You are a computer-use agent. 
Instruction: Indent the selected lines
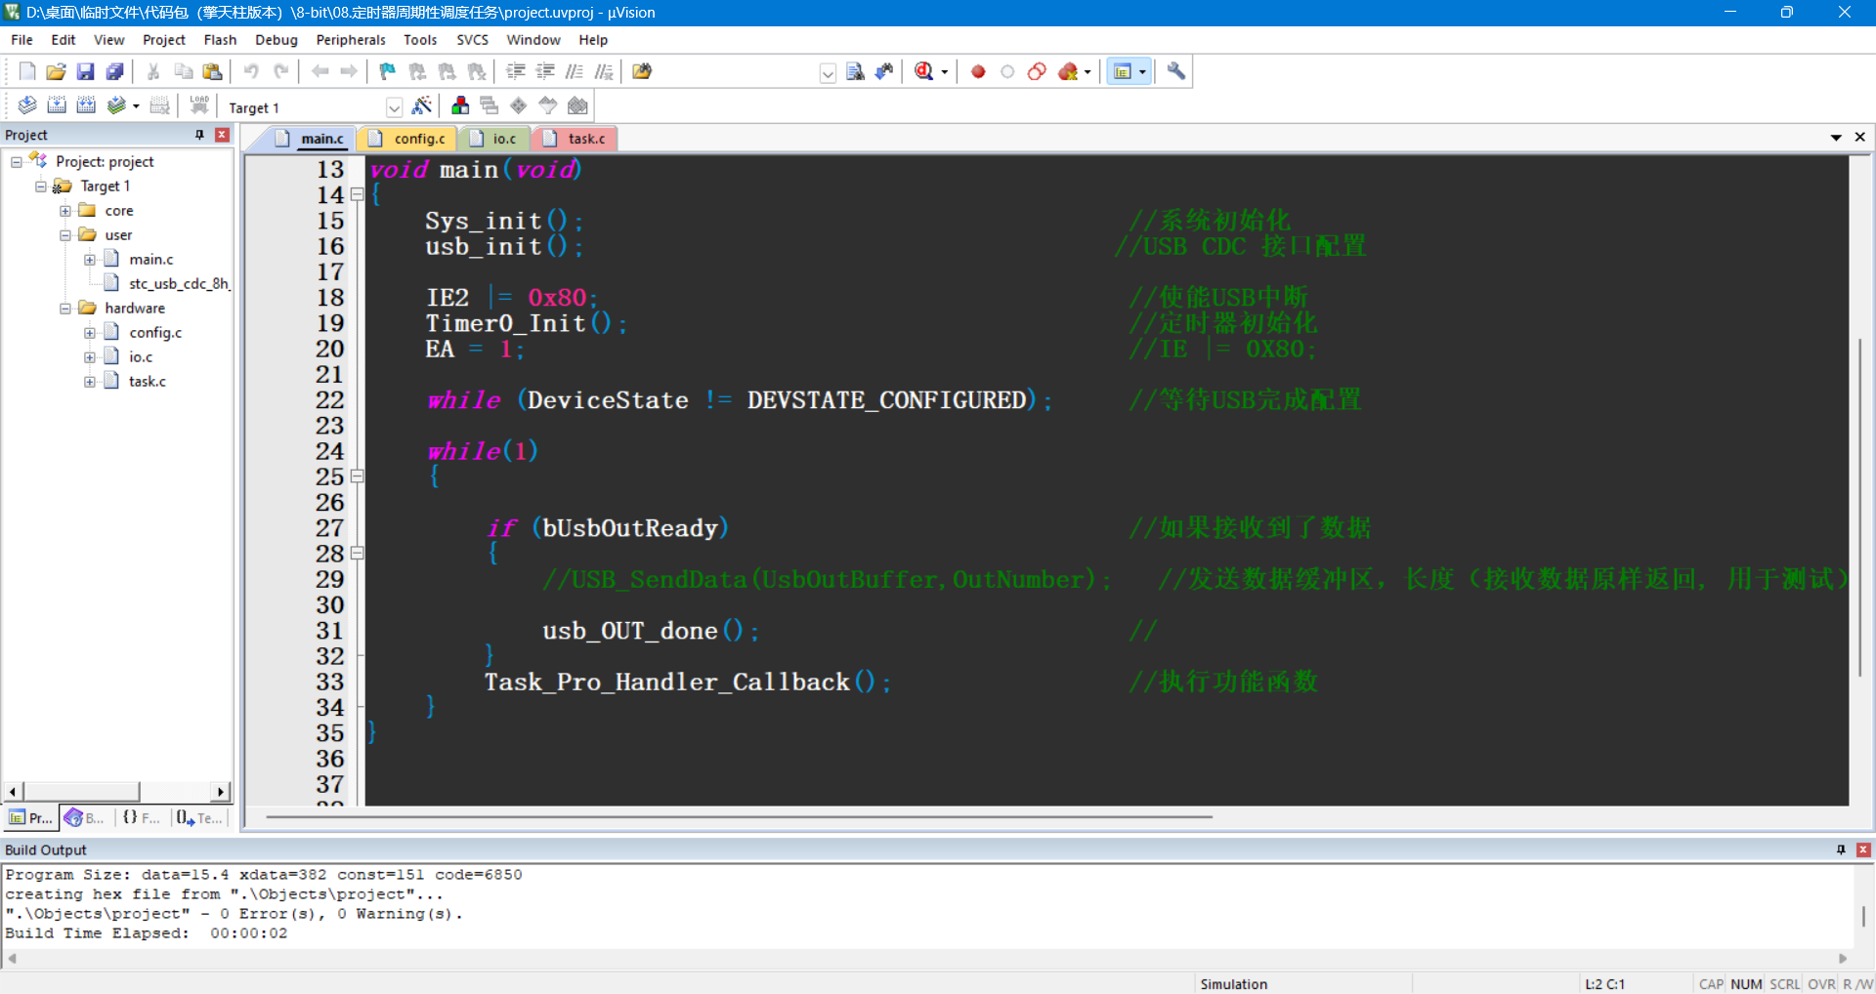coord(516,71)
